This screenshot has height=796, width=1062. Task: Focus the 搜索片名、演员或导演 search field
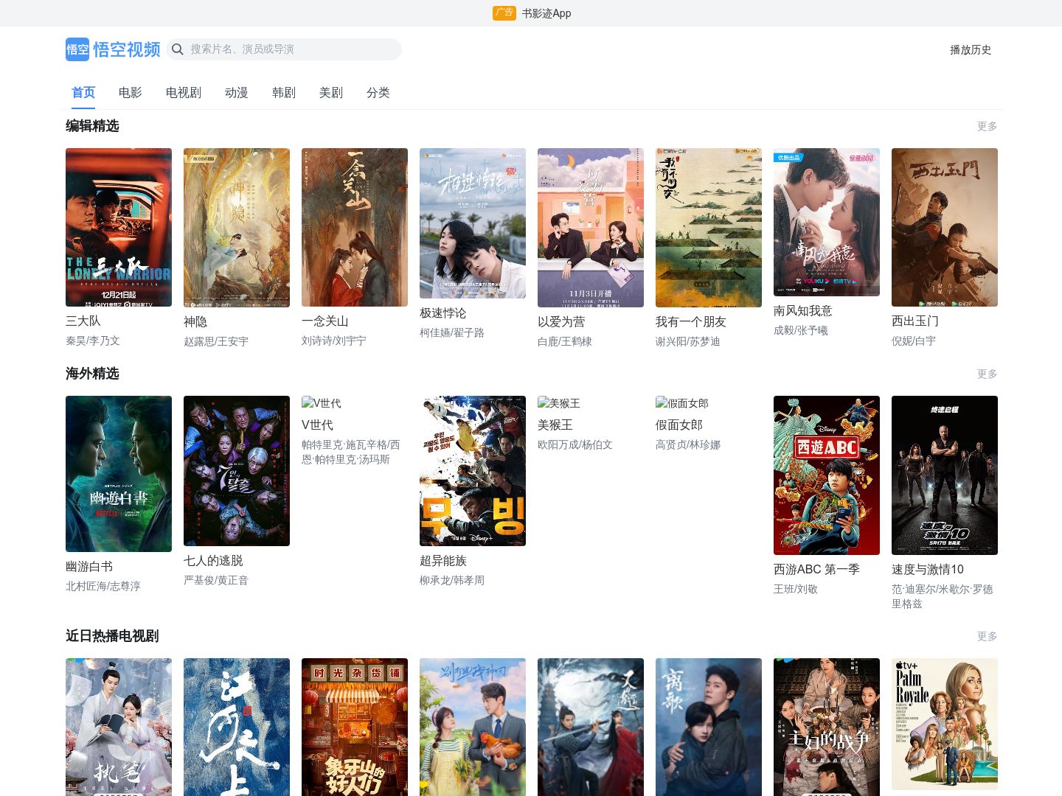[284, 49]
